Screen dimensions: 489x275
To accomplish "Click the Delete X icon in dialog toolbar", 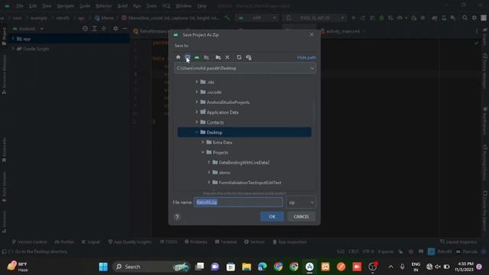I will 228,57.
